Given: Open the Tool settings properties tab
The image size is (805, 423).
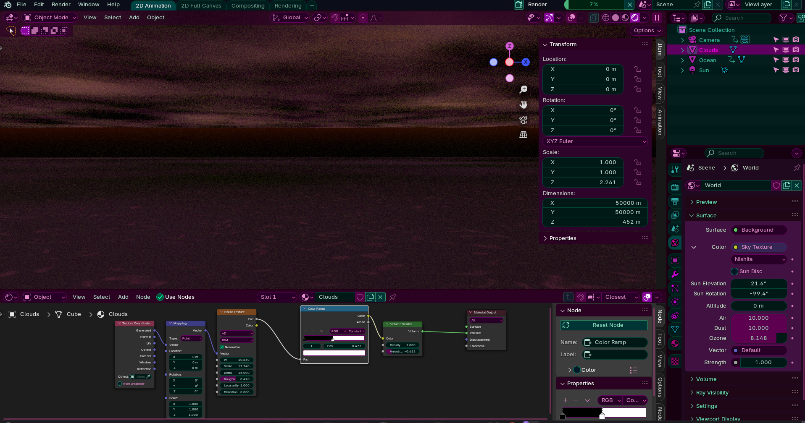Looking at the screenshot, I should tap(675, 170).
